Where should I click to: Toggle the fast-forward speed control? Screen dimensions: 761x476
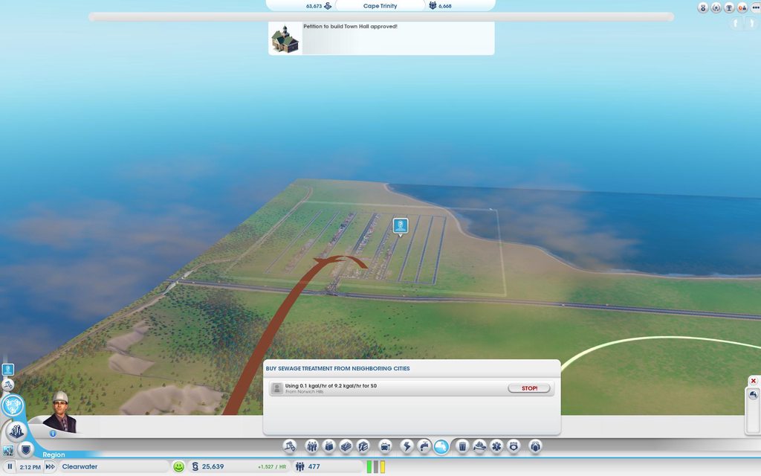pyautogui.click(x=50, y=467)
